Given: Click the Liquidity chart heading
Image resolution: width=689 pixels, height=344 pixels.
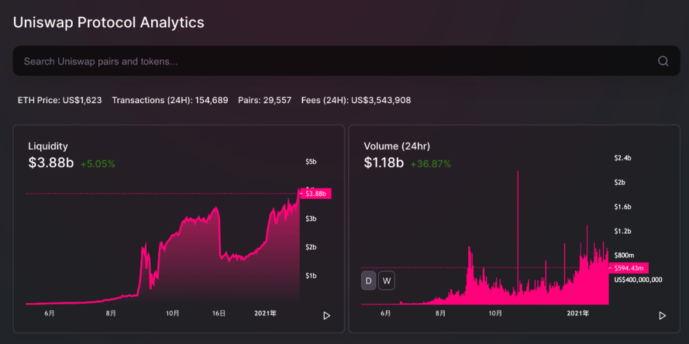Looking at the screenshot, I should point(48,146).
